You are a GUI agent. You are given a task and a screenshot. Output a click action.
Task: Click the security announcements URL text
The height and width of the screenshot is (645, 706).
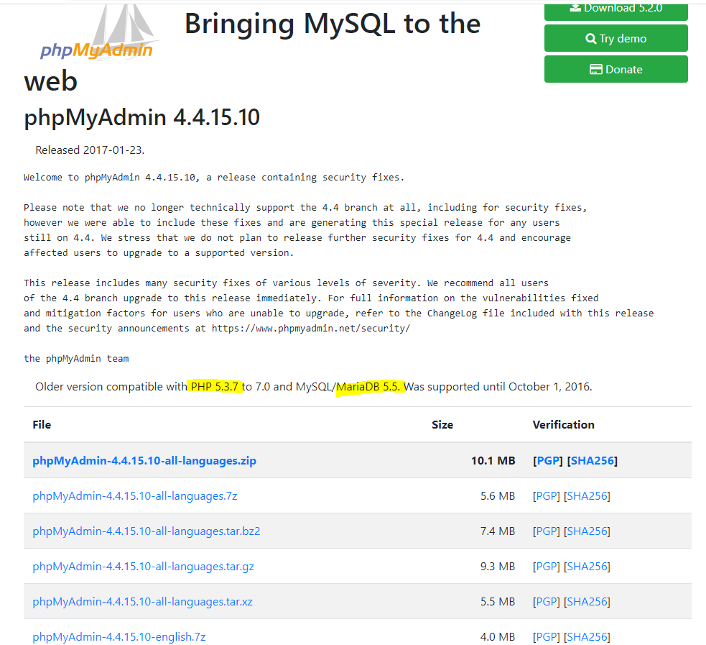[x=311, y=328]
